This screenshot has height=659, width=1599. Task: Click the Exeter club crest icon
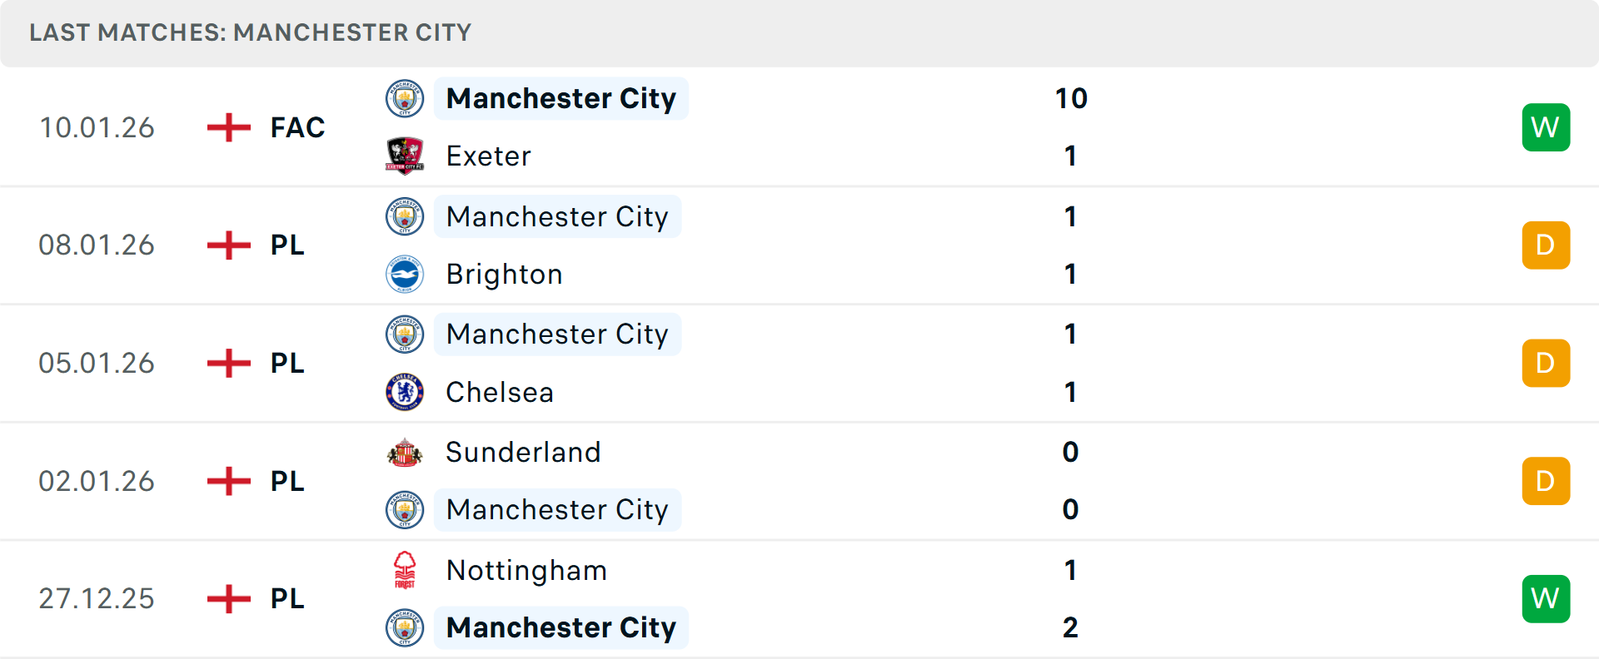405,156
